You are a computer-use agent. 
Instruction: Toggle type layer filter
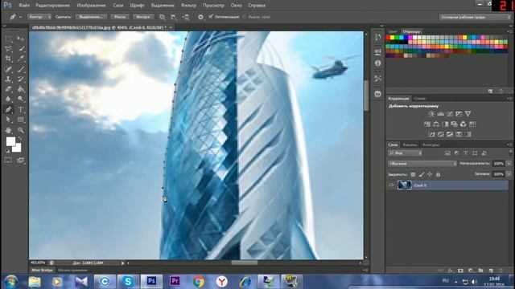tap(465, 153)
